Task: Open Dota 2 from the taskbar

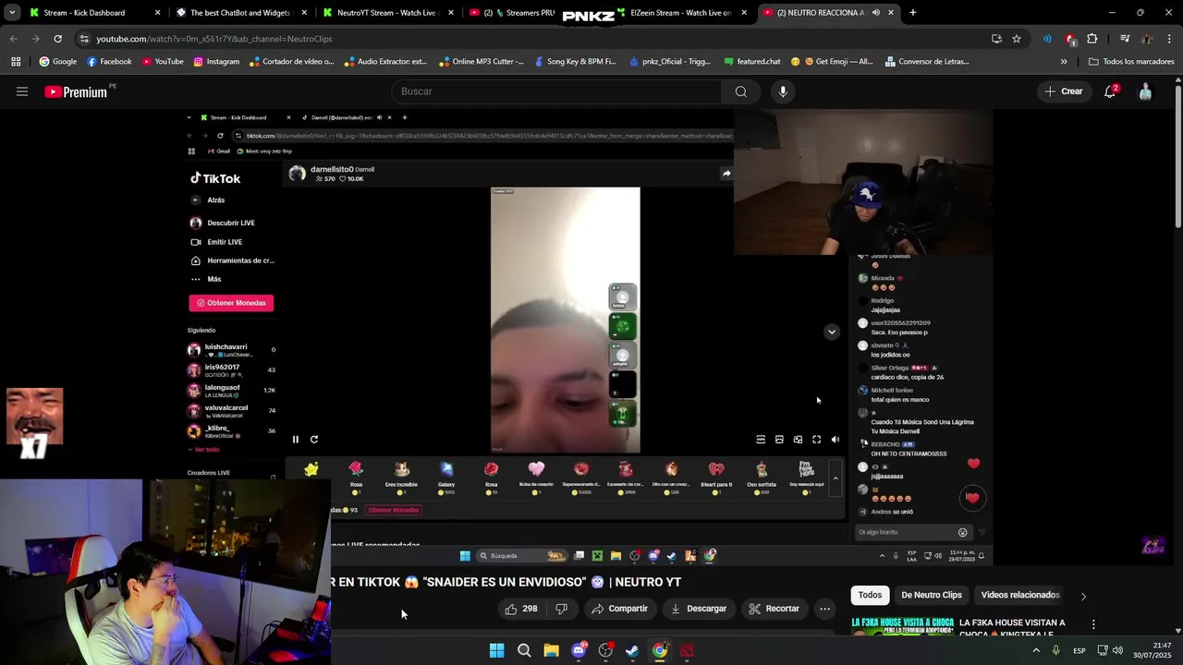Action: pyautogui.click(x=687, y=650)
